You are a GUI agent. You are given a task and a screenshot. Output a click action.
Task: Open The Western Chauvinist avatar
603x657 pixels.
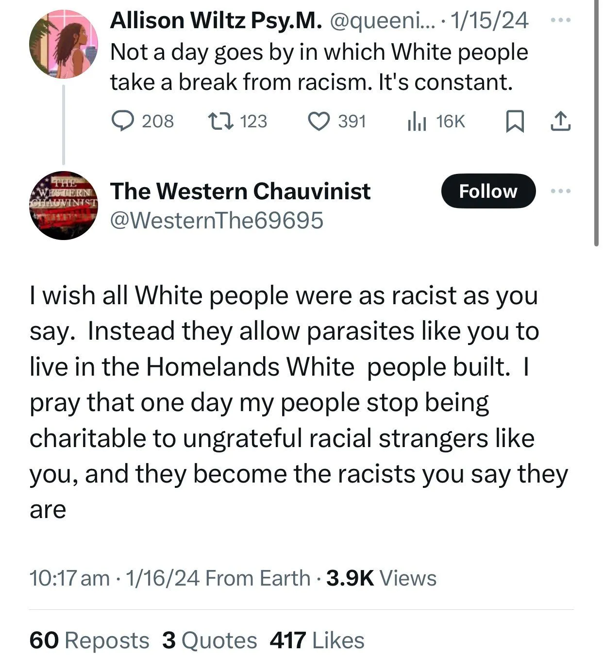[63, 205]
